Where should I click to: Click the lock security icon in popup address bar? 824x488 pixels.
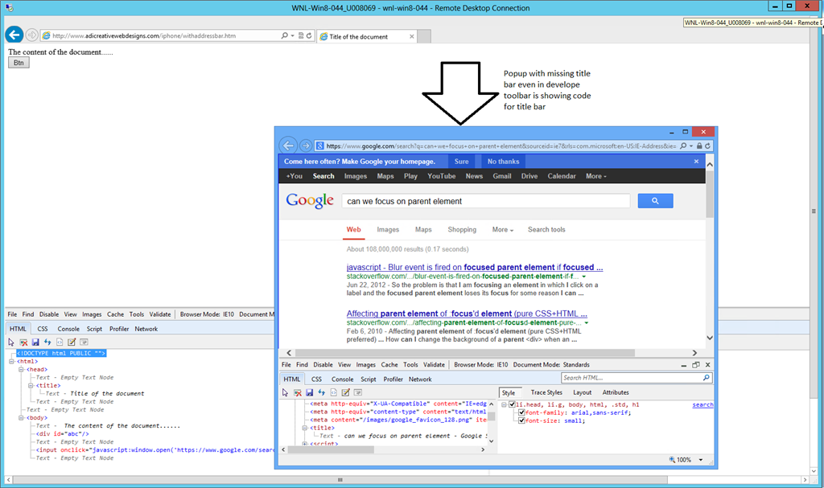pyautogui.click(x=699, y=146)
